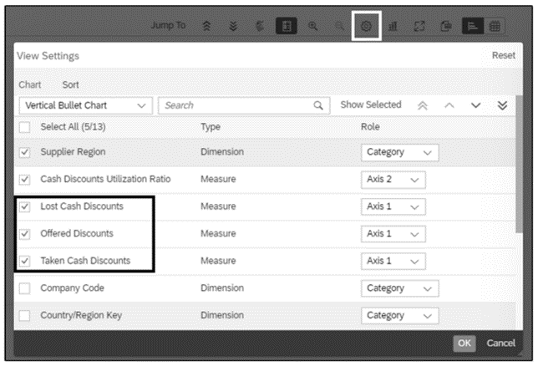Open the Jump To menu
The height and width of the screenshot is (366, 538).
(168, 26)
